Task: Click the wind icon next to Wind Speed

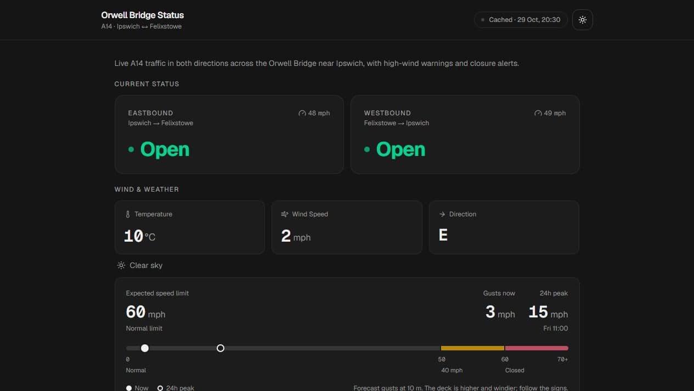Action: (285, 214)
